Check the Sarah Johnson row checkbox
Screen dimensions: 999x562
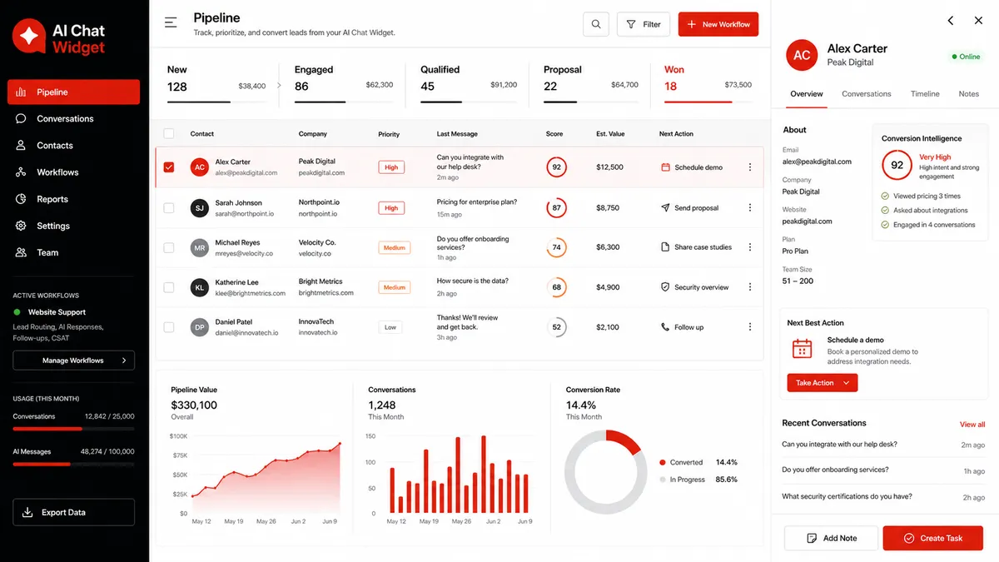click(169, 208)
